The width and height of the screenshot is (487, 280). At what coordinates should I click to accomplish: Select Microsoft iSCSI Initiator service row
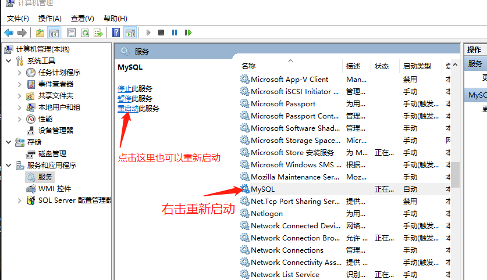[x=345, y=91]
